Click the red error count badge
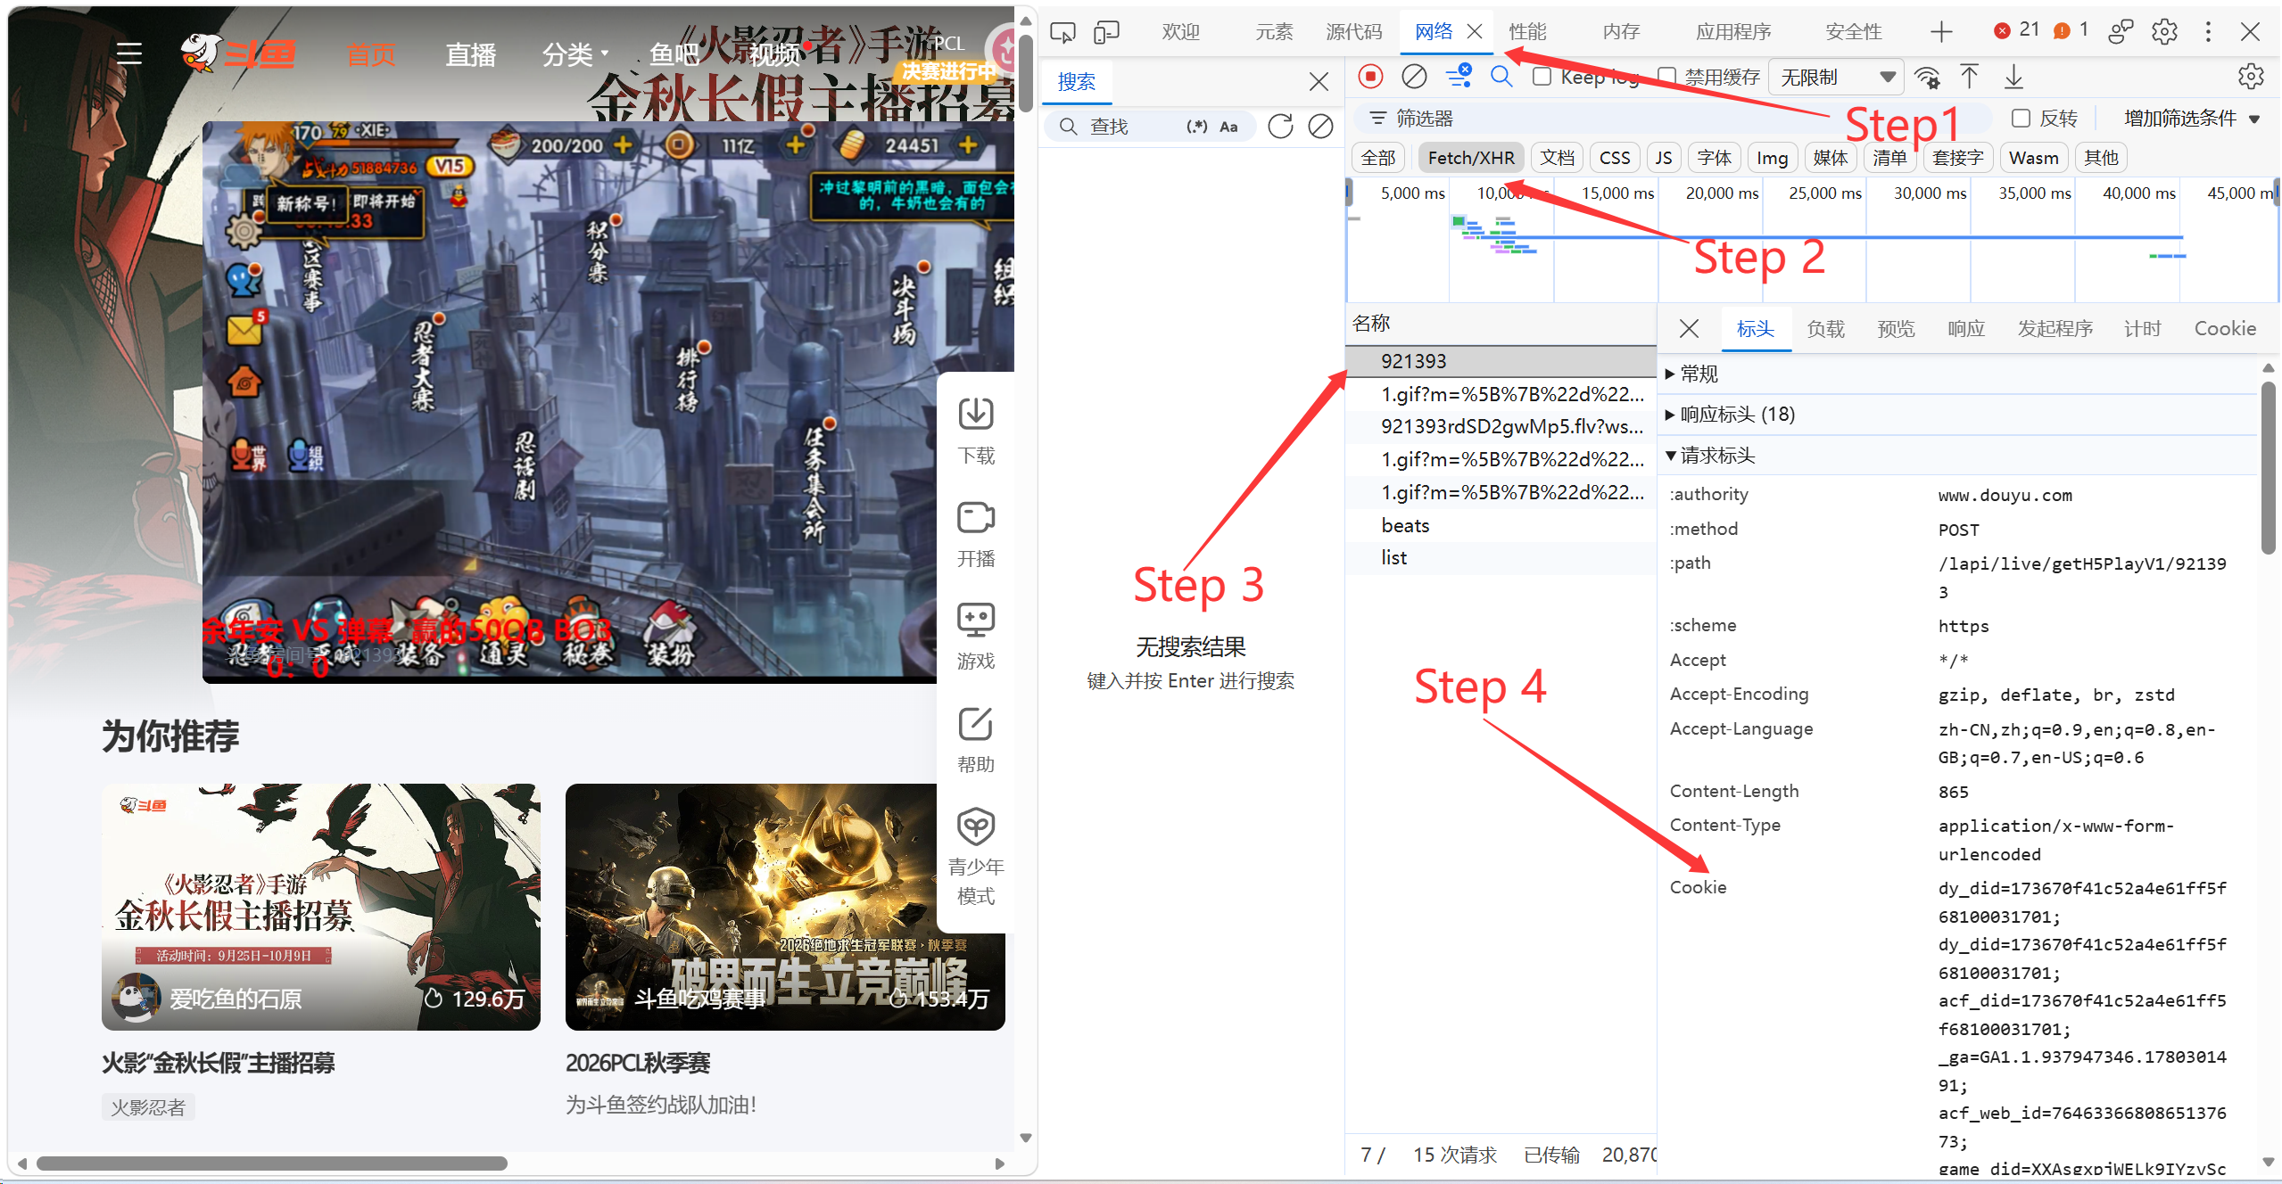 tap(2016, 30)
